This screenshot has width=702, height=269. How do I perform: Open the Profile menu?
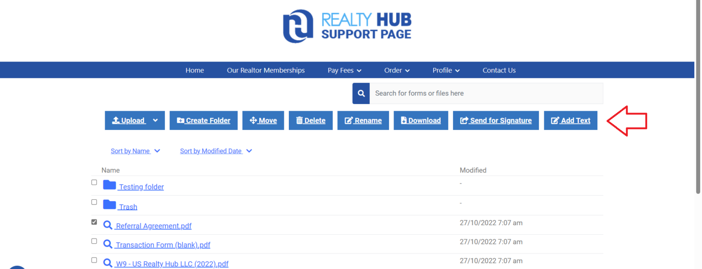(446, 70)
